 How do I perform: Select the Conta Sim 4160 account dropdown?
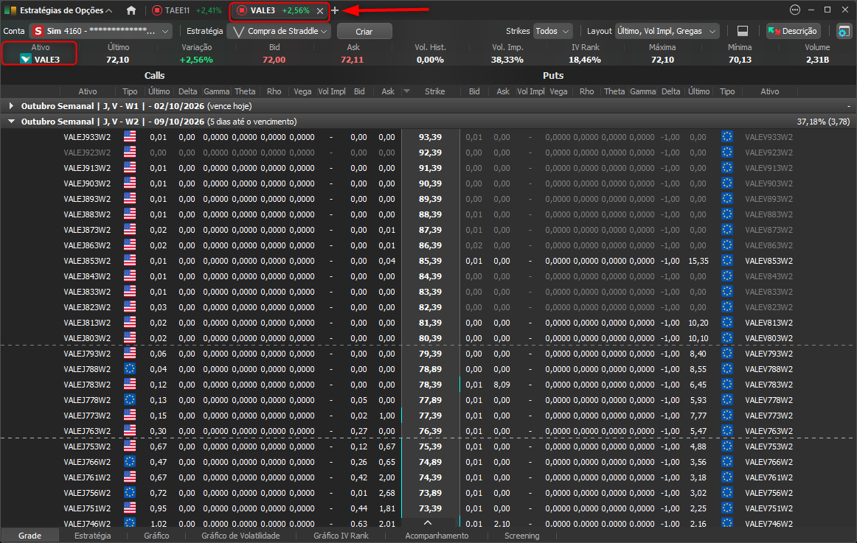click(101, 31)
